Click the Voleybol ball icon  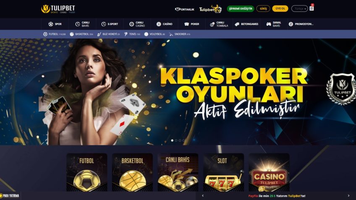(x=146, y=34)
